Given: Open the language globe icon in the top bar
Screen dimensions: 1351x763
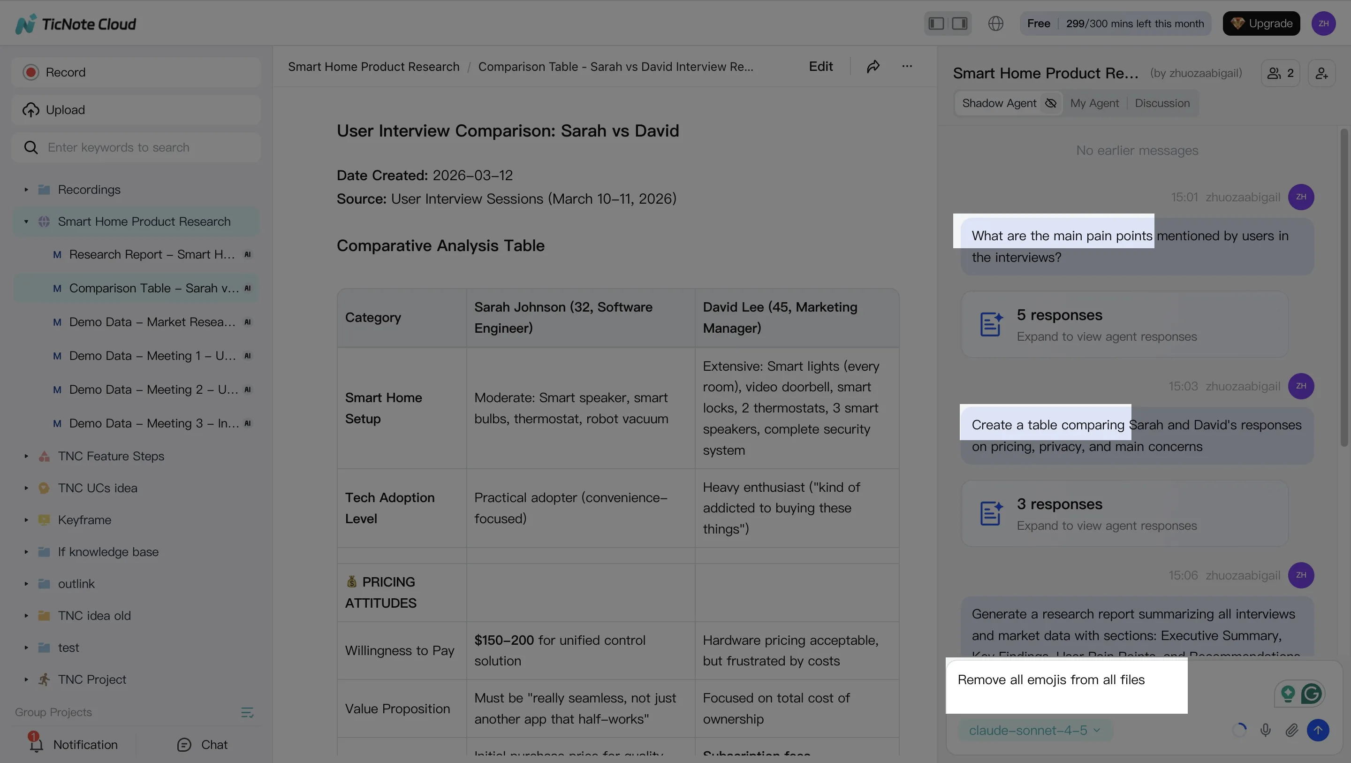Looking at the screenshot, I should tap(996, 23).
